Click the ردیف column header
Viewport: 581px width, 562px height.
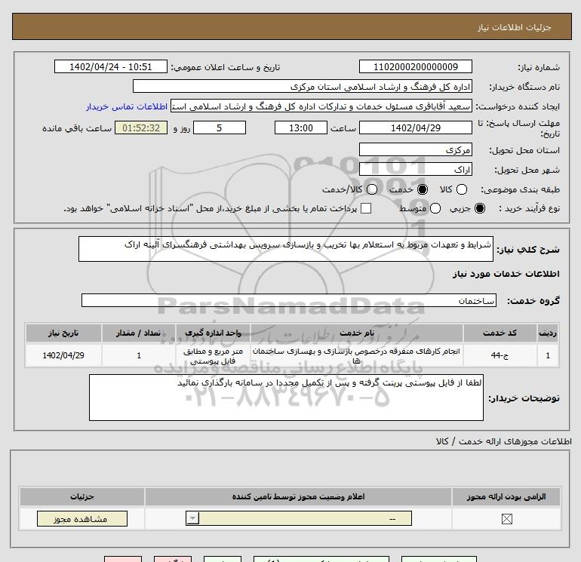[548, 333]
